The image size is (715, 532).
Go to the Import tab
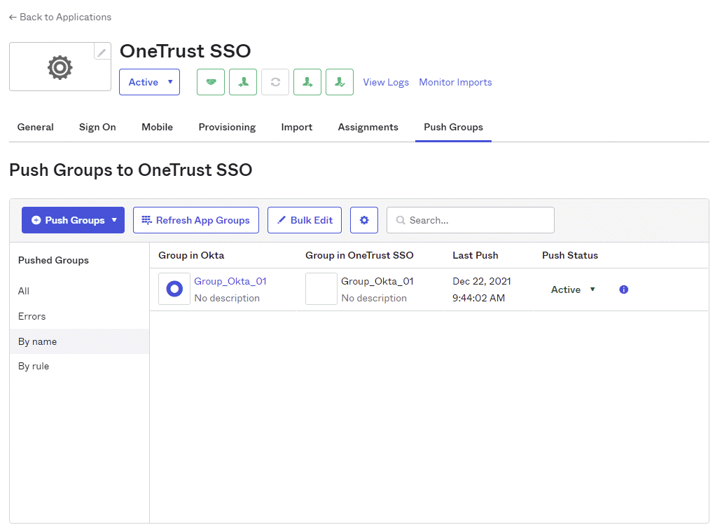pyautogui.click(x=297, y=128)
